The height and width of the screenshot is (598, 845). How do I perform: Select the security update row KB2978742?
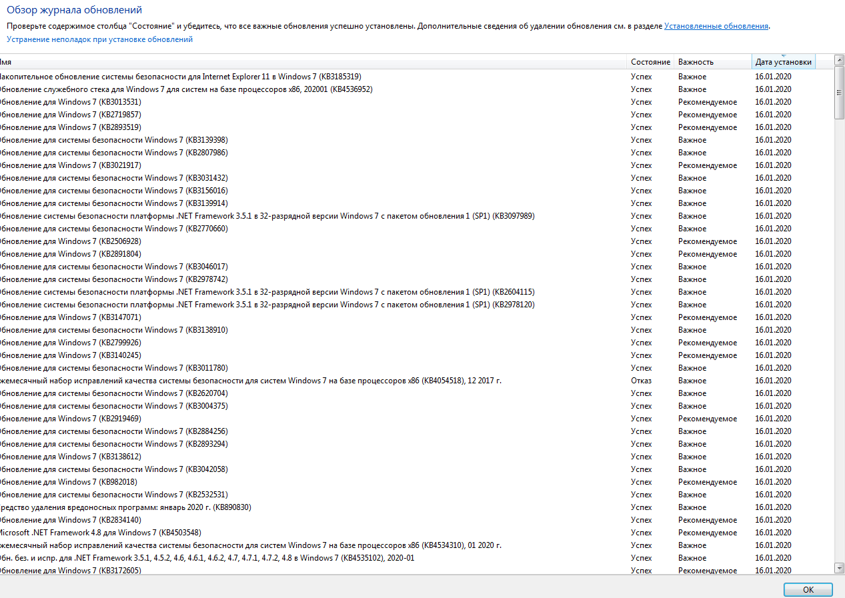[x=417, y=279]
